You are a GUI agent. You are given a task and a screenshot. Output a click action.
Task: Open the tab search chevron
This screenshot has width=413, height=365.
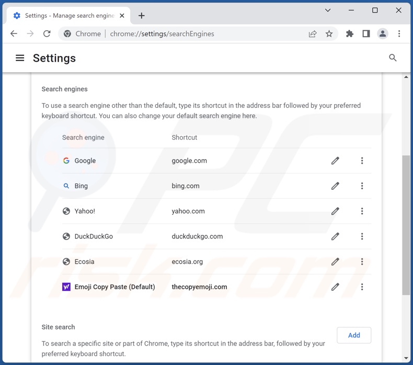click(x=328, y=10)
